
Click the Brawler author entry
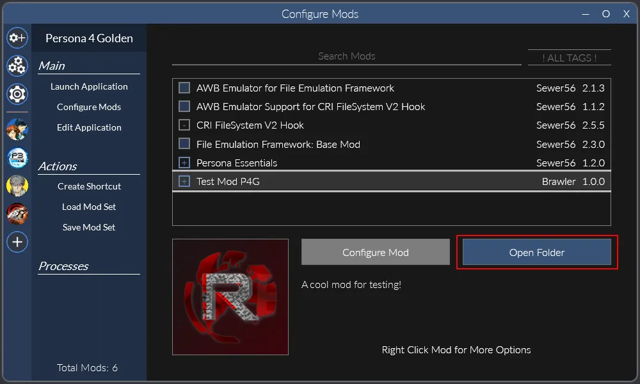(x=558, y=182)
